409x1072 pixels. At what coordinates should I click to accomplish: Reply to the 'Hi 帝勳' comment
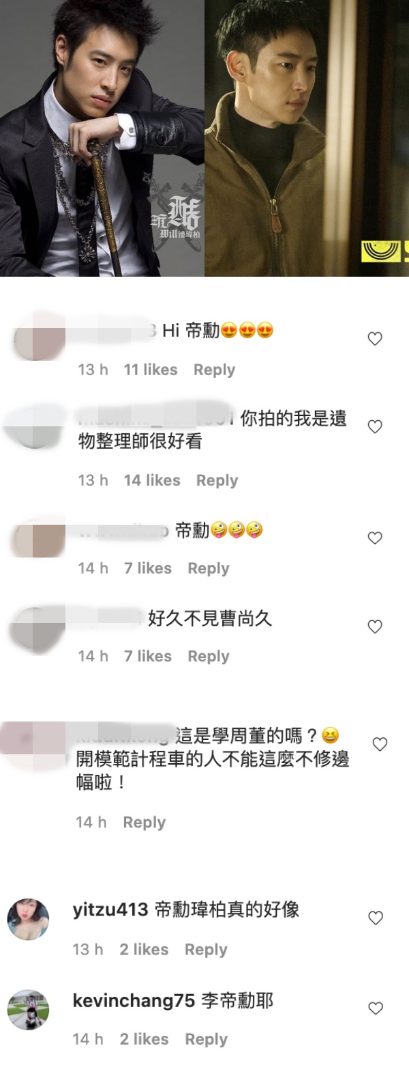coord(214,370)
